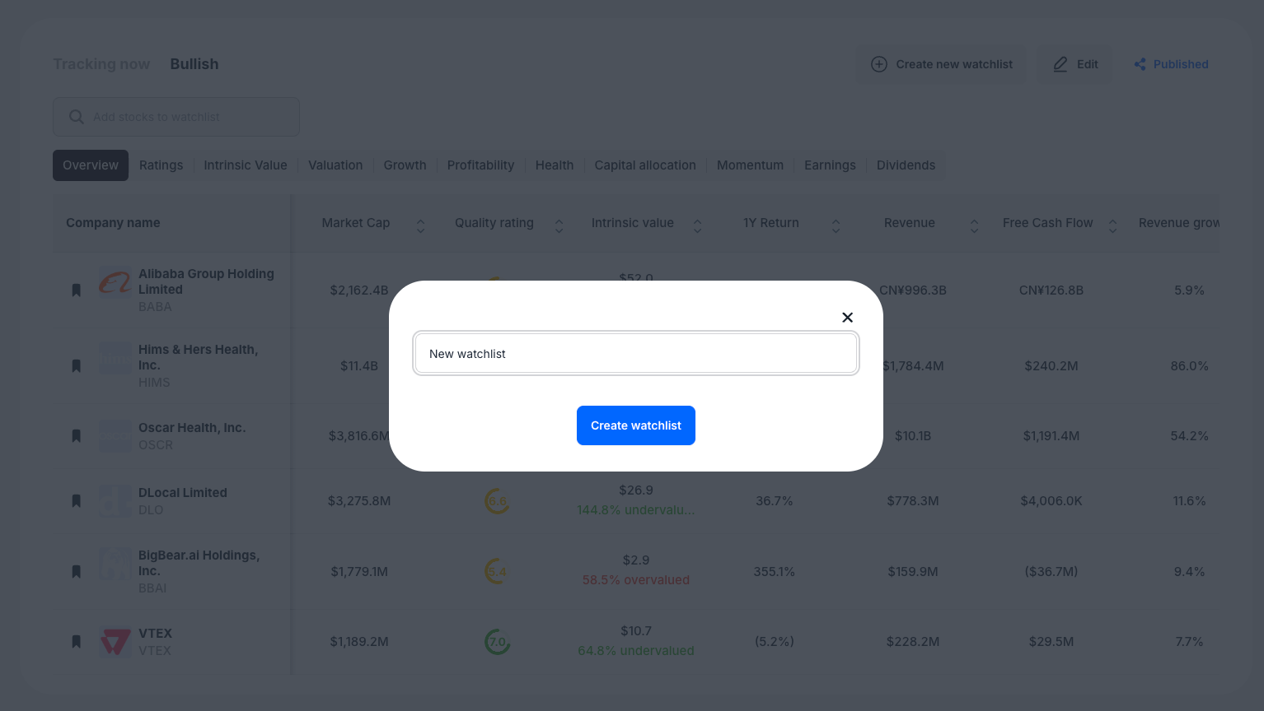Click DLocal quality rating gauge 6.6
Image resolution: width=1264 pixels, height=711 pixels.
click(x=497, y=500)
